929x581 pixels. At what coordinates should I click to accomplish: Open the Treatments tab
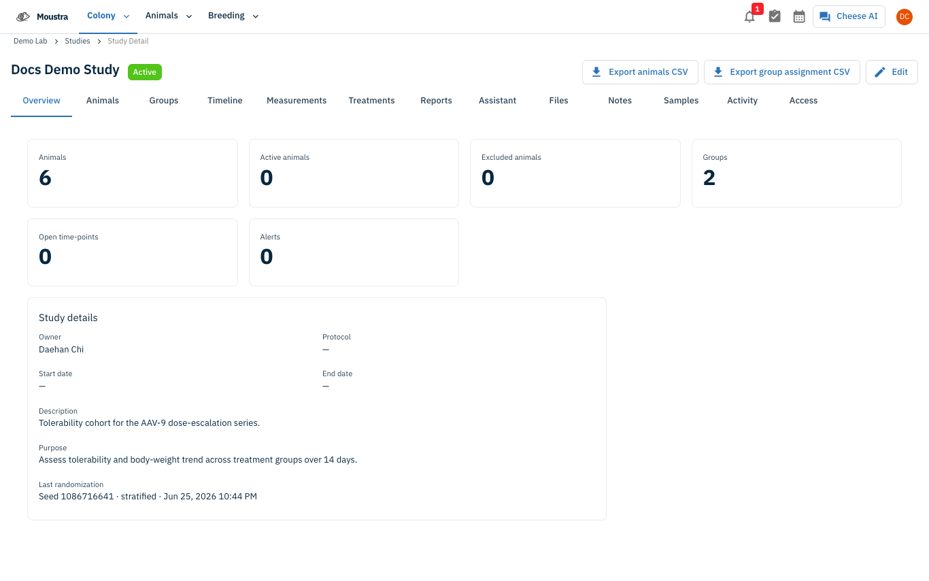coord(372,101)
